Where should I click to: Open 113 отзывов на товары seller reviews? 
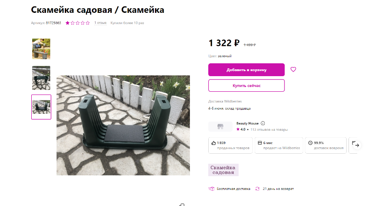tap(269, 129)
